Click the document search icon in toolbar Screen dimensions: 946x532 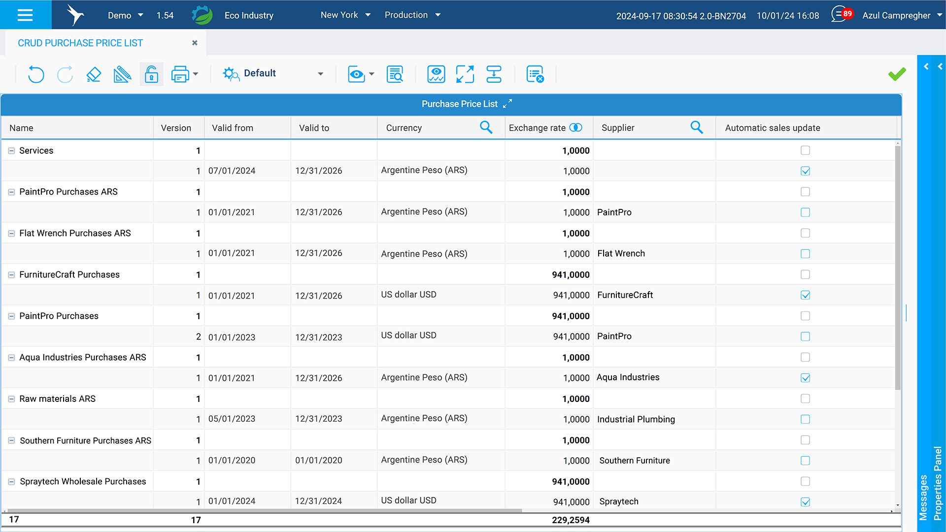395,74
